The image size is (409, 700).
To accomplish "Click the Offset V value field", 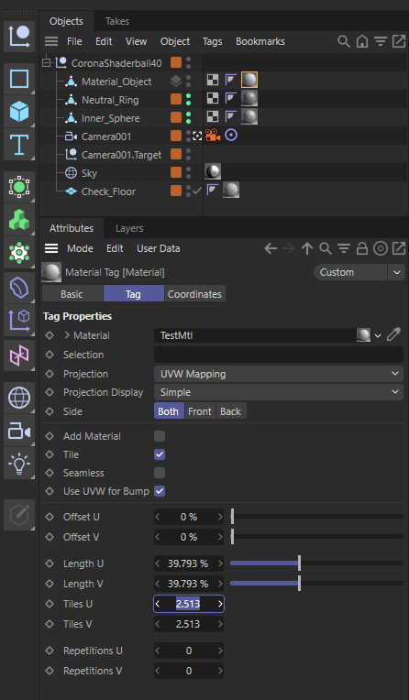I will pyautogui.click(x=189, y=537).
